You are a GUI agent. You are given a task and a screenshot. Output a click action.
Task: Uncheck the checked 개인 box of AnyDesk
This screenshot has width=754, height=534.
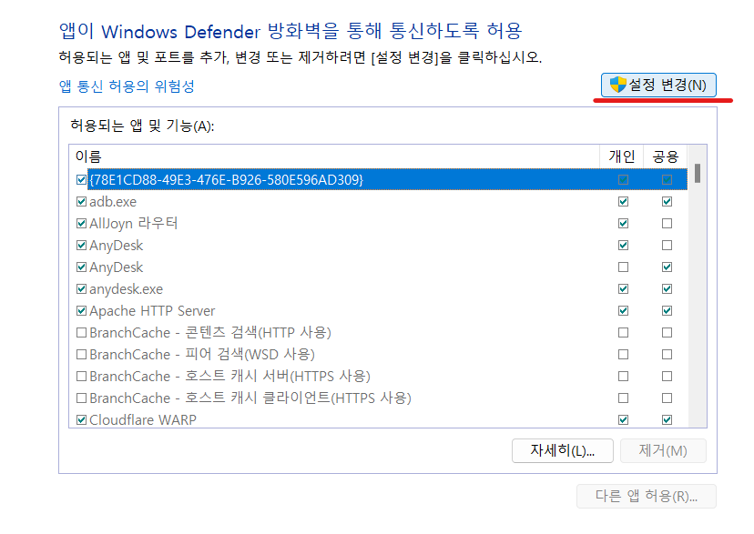tap(623, 246)
